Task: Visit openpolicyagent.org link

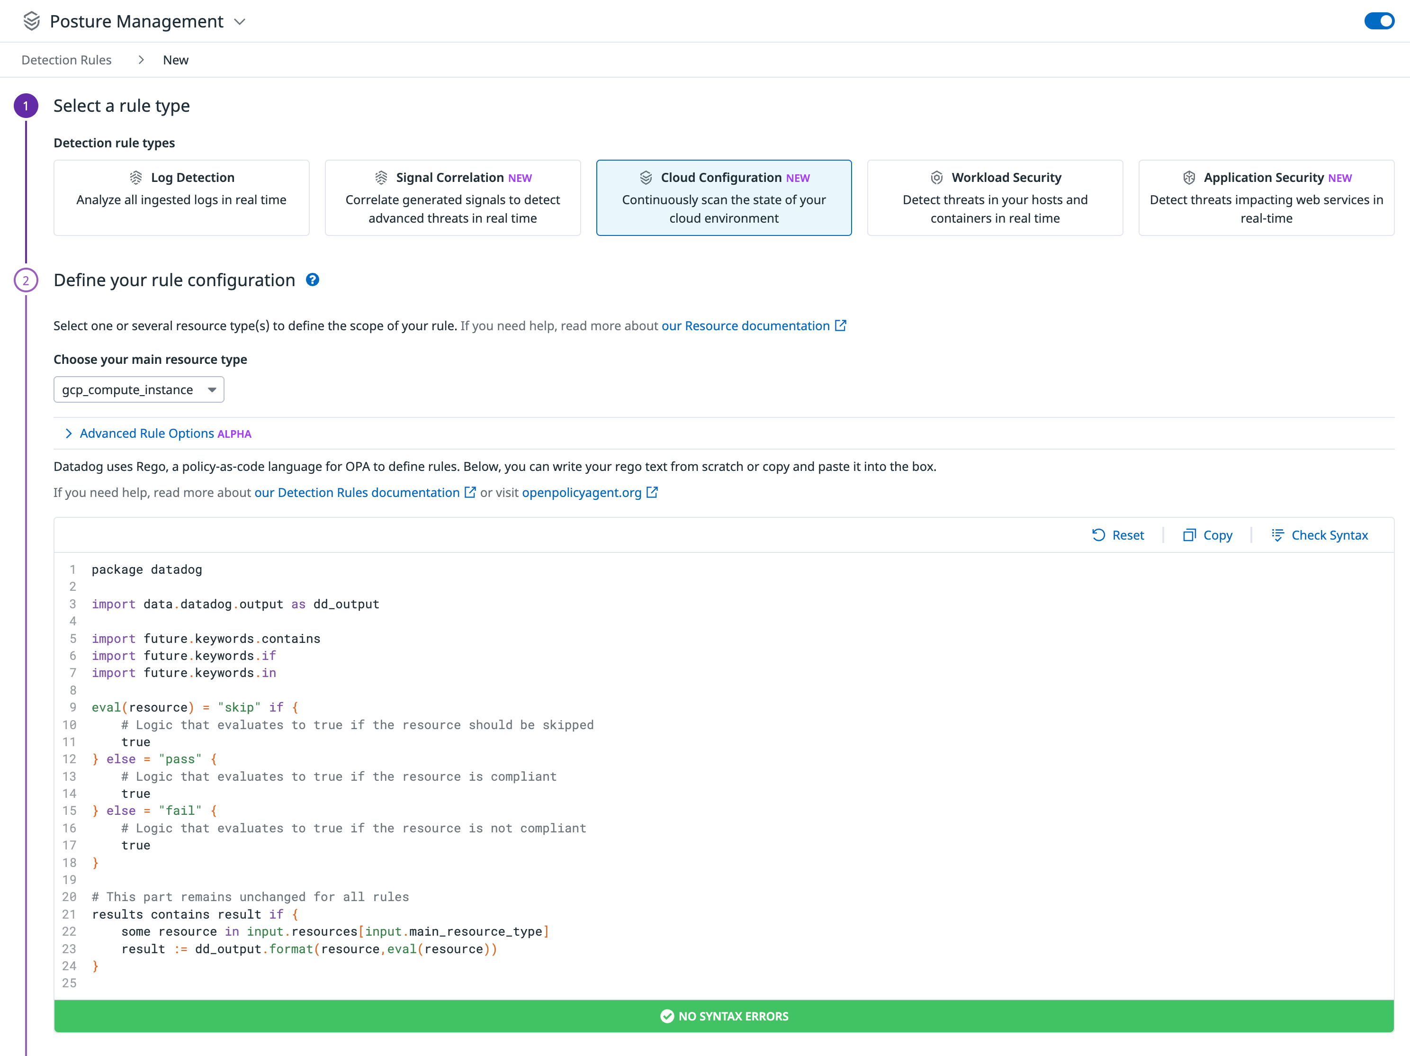Action: tap(581, 493)
